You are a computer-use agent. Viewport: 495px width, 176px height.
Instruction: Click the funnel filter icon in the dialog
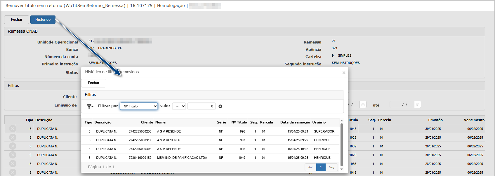[x=89, y=107]
